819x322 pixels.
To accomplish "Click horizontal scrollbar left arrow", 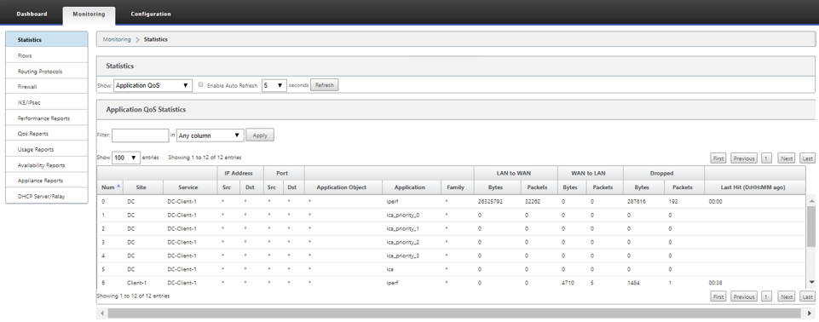I will click(102, 313).
